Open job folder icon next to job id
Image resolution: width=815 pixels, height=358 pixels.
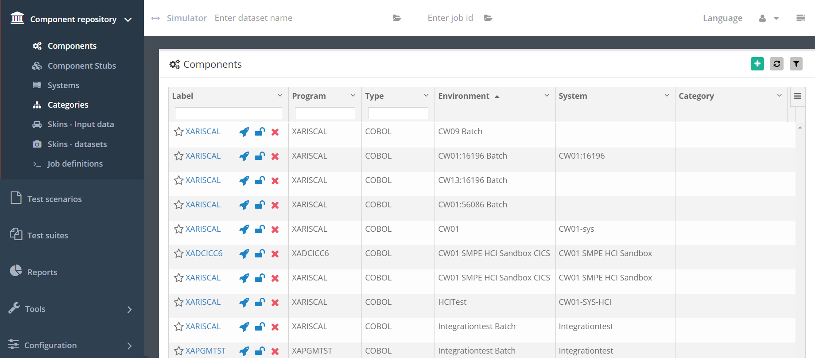[x=488, y=18]
